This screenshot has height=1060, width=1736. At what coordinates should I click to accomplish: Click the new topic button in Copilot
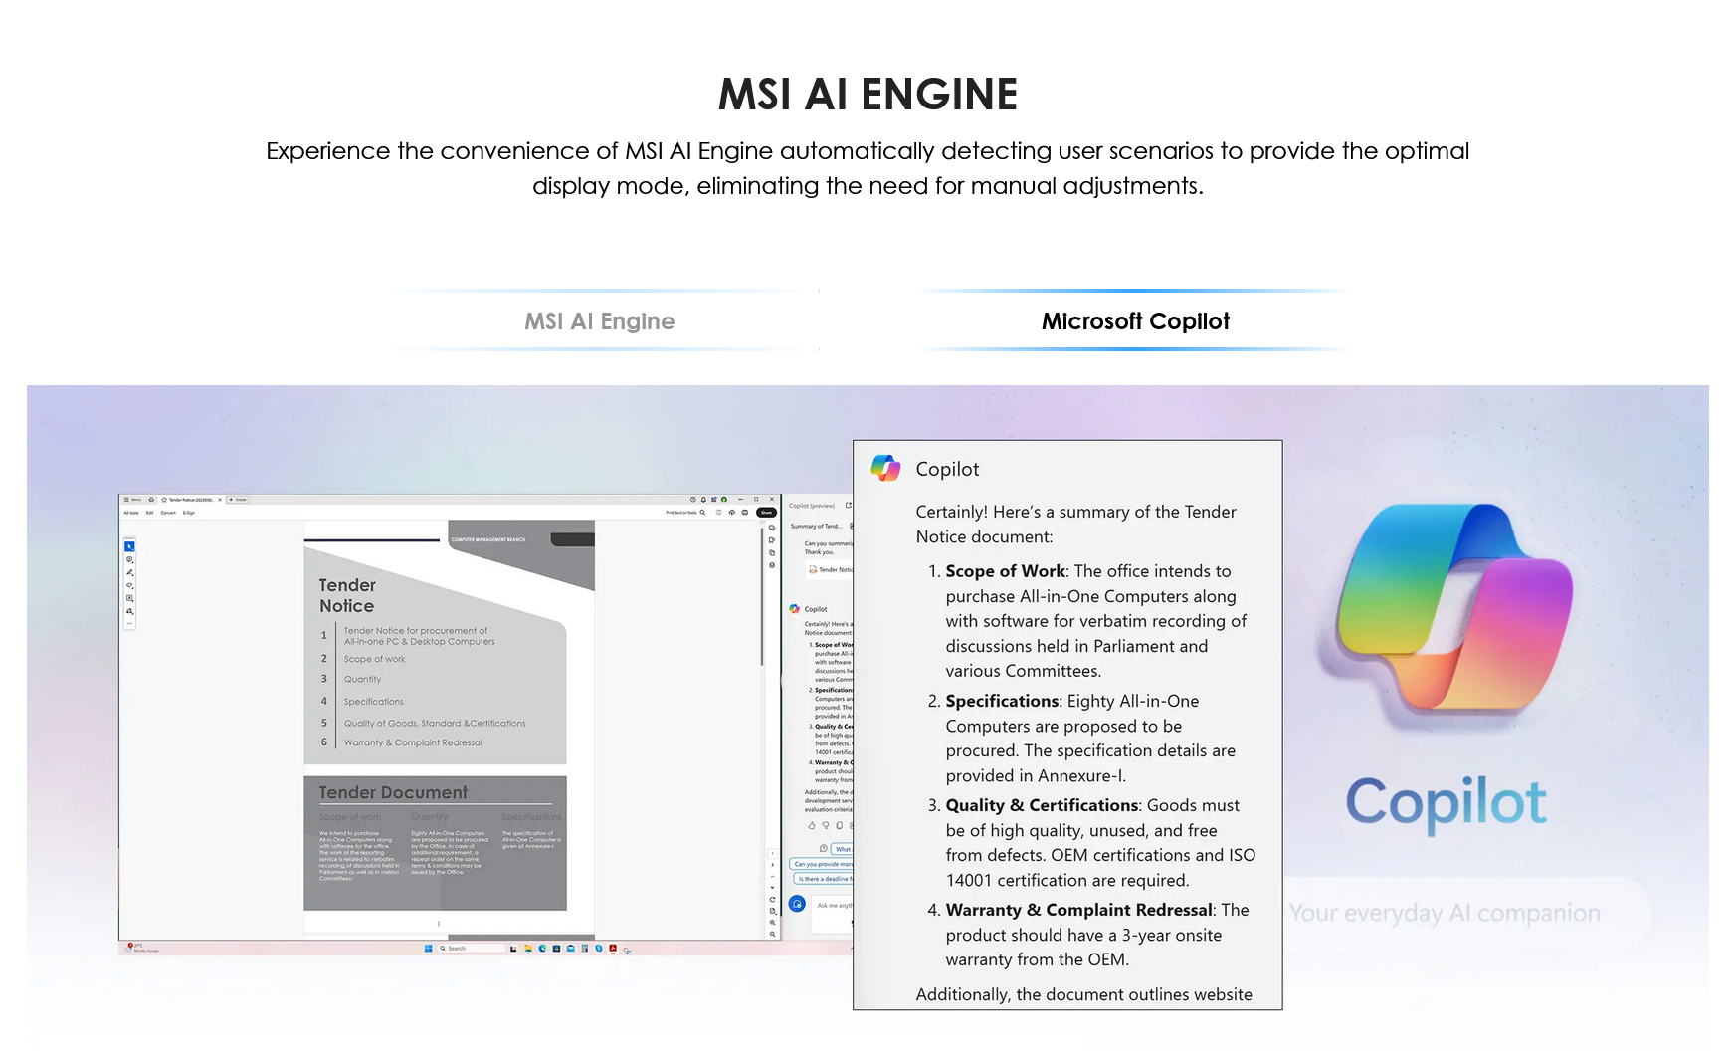(797, 904)
